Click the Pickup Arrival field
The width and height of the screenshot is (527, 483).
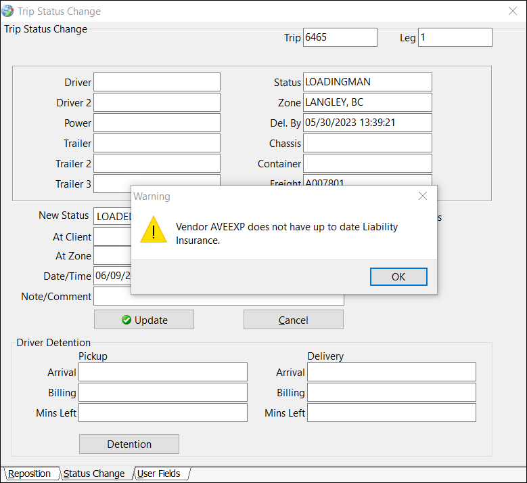(163, 372)
